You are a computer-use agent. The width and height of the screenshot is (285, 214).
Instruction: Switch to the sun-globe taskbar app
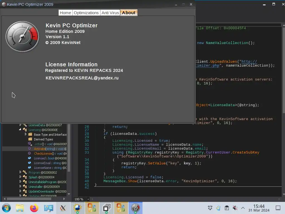click(77, 208)
